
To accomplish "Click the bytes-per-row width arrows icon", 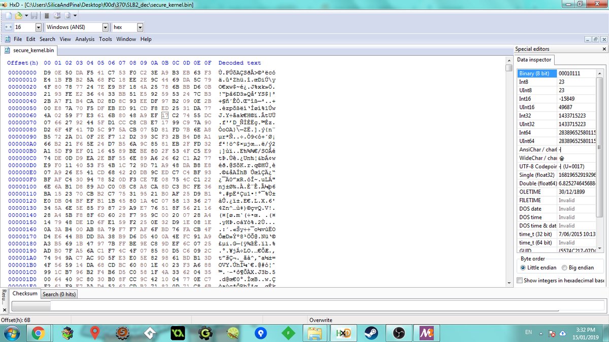I will click(x=8, y=27).
